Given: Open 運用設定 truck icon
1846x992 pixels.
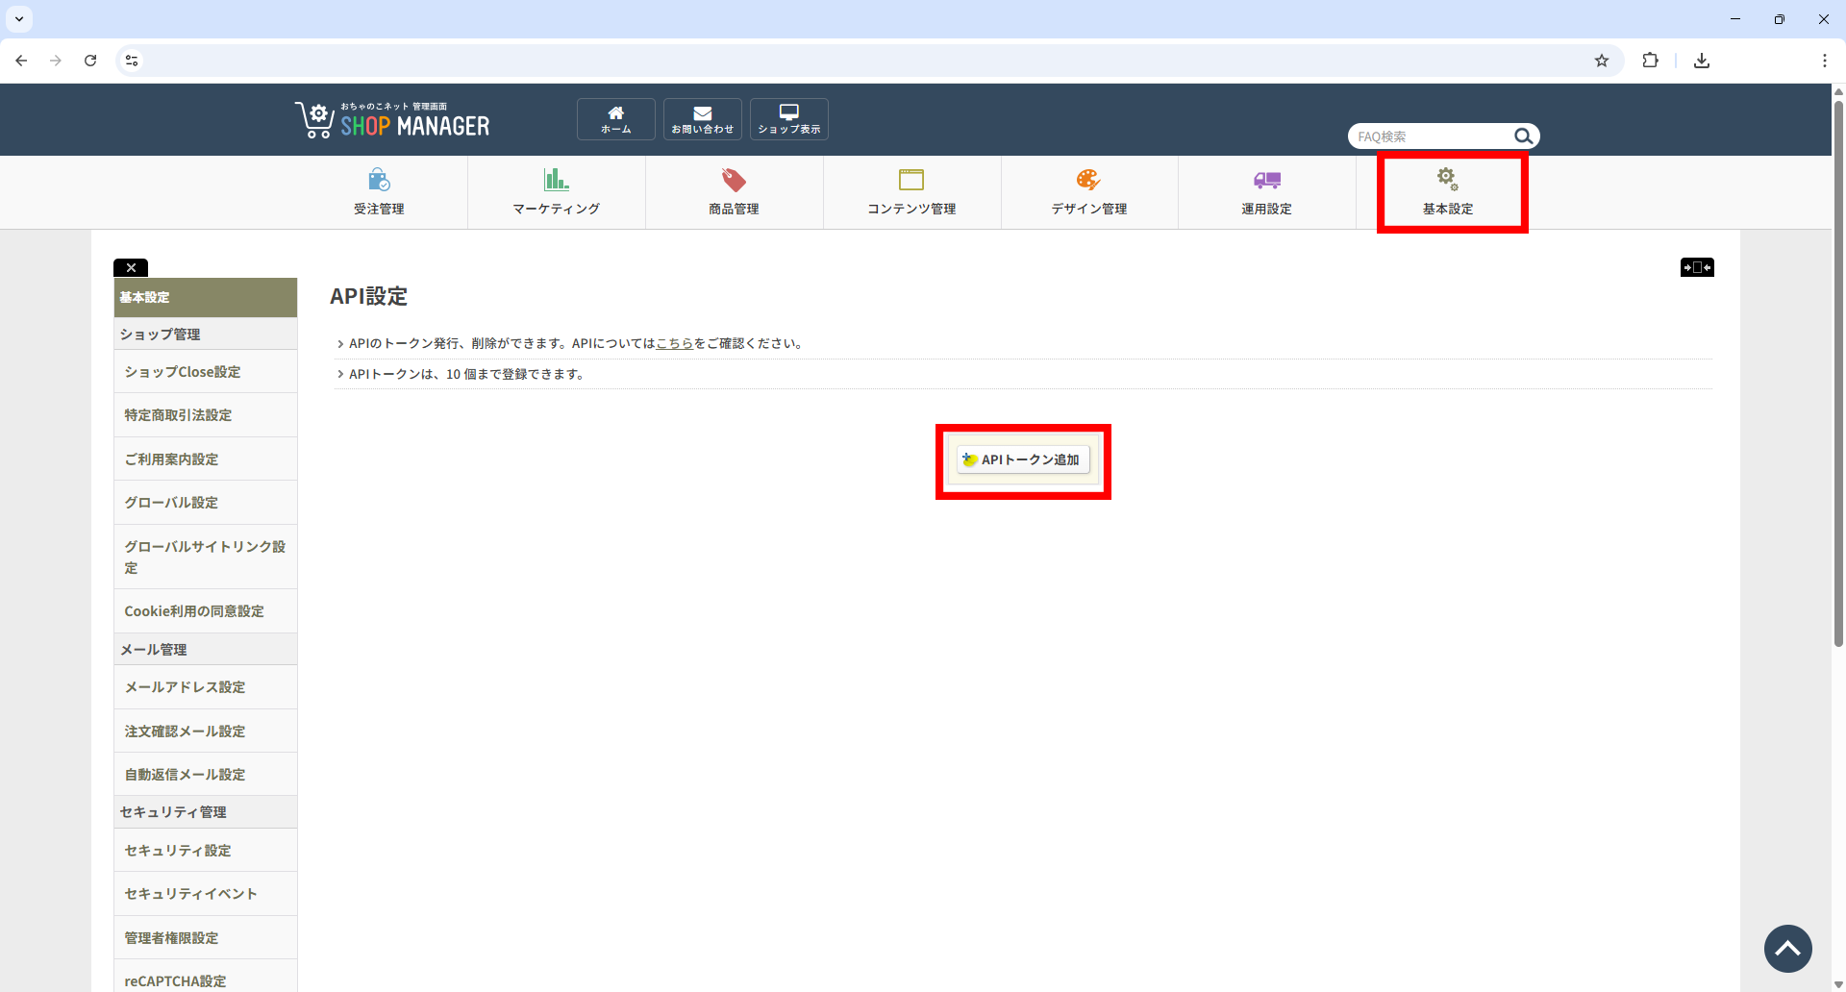Looking at the screenshot, I should [x=1266, y=181].
